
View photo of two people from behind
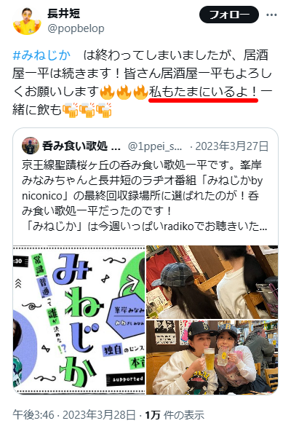[212, 282]
